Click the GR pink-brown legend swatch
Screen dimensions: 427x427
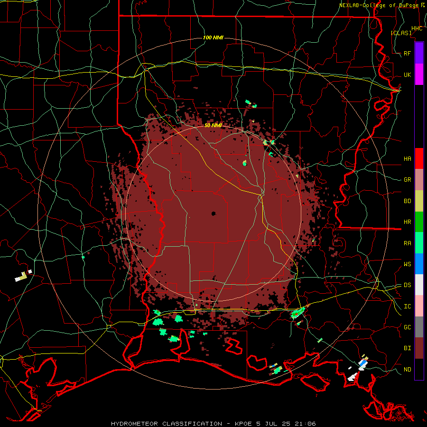[x=419, y=180]
